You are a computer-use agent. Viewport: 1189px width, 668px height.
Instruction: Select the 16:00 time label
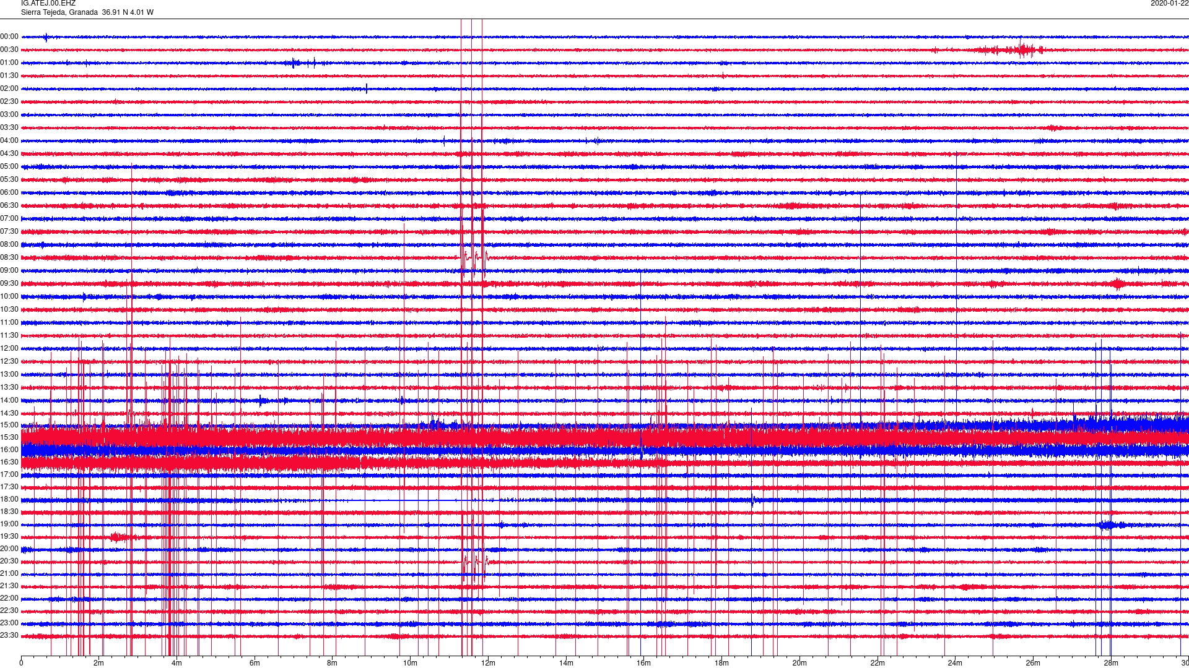coord(9,450)
